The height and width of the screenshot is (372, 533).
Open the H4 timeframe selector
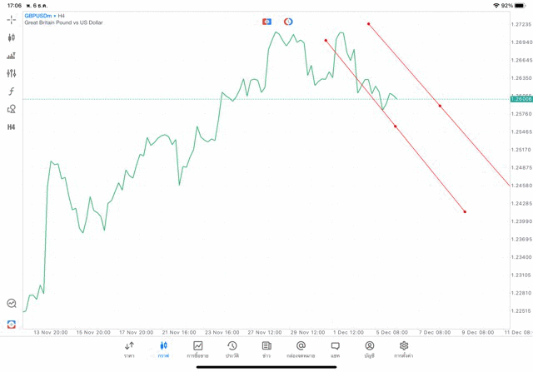click(11, 127)
